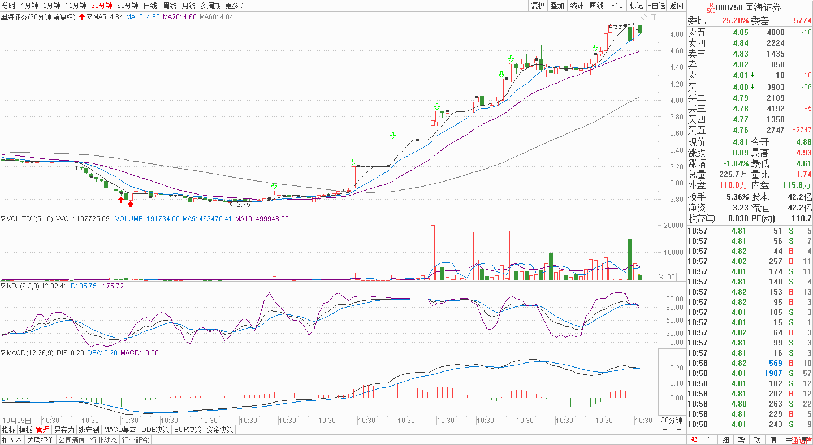This screenshot has width=813, height=445.
Task: Click the diamond icon at the chart's top right
Action: tap(644, 18)
